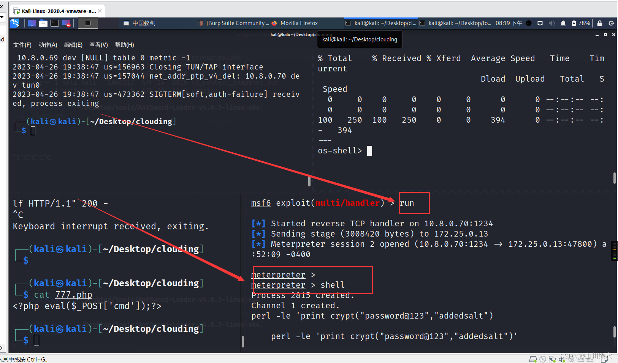Close the terminal window
618x363 pixels.
(x=613, y=35)
